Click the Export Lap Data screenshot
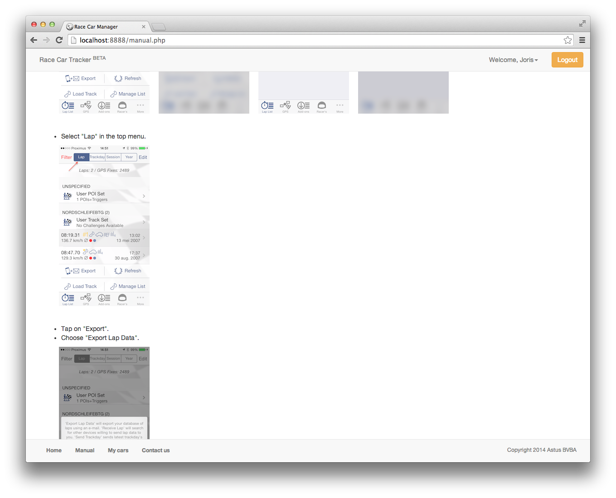The width and height of the screenshot is (616, 498). (104, 393)
